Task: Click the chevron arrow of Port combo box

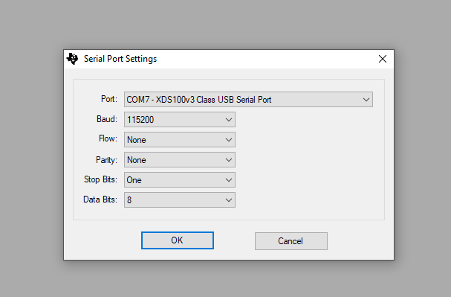Action: 366,100
